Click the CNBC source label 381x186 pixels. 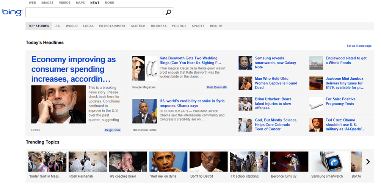pyautogui.click(x=36, y=130)
